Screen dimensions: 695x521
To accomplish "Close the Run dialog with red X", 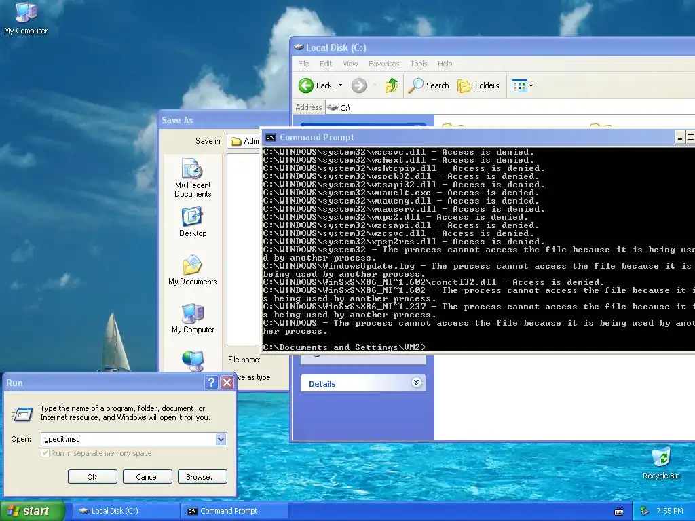I will click(227, 383).
